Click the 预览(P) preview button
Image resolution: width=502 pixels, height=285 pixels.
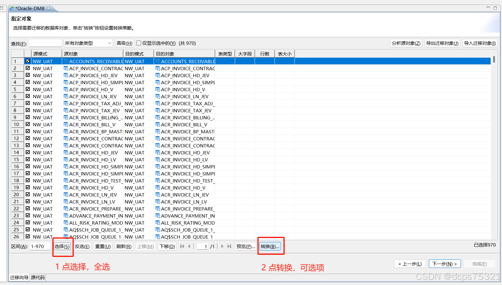click(246, 246)
